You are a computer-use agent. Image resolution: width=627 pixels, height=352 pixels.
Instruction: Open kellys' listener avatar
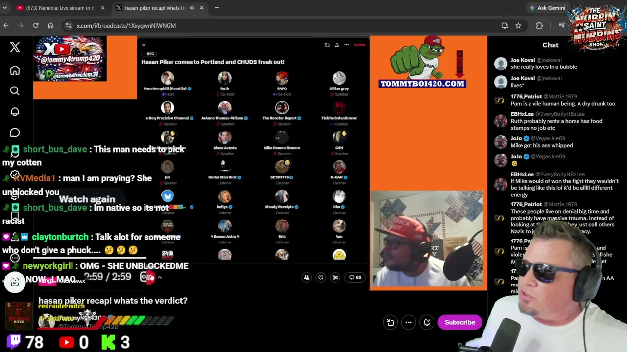pyautogui.click(x=225, y=196)
